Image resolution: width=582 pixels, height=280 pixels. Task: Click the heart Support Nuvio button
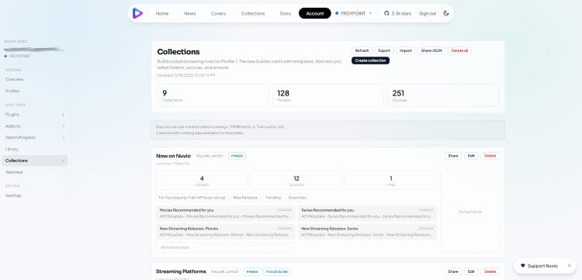coord(539,265)
